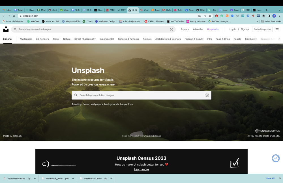Click the Grammarly extension icon
This screenshot has width=283, height=183.
tap(222, 16)
